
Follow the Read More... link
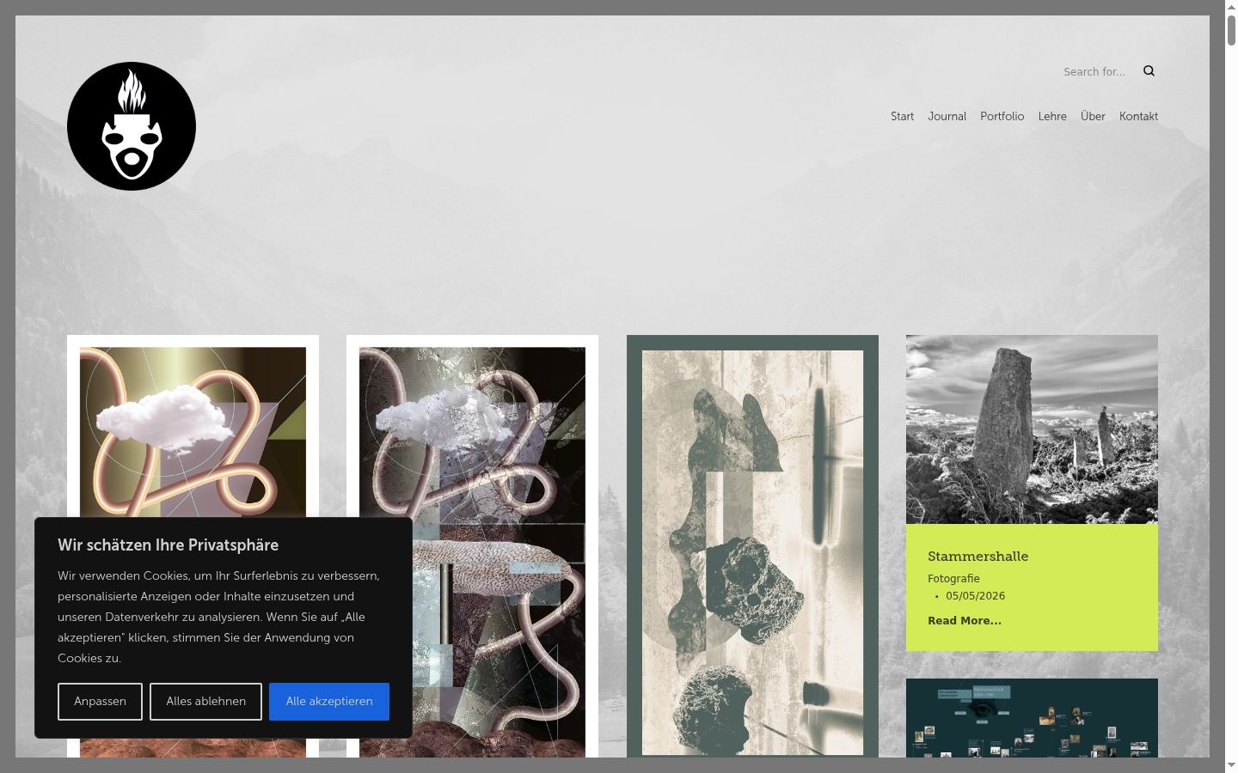tap(965, 621)
